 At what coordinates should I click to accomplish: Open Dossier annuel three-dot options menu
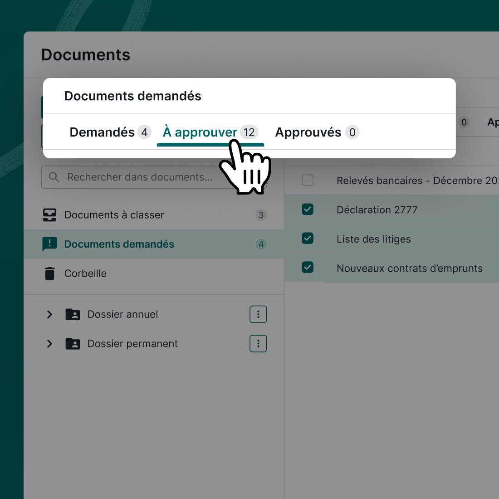[258, 314]
